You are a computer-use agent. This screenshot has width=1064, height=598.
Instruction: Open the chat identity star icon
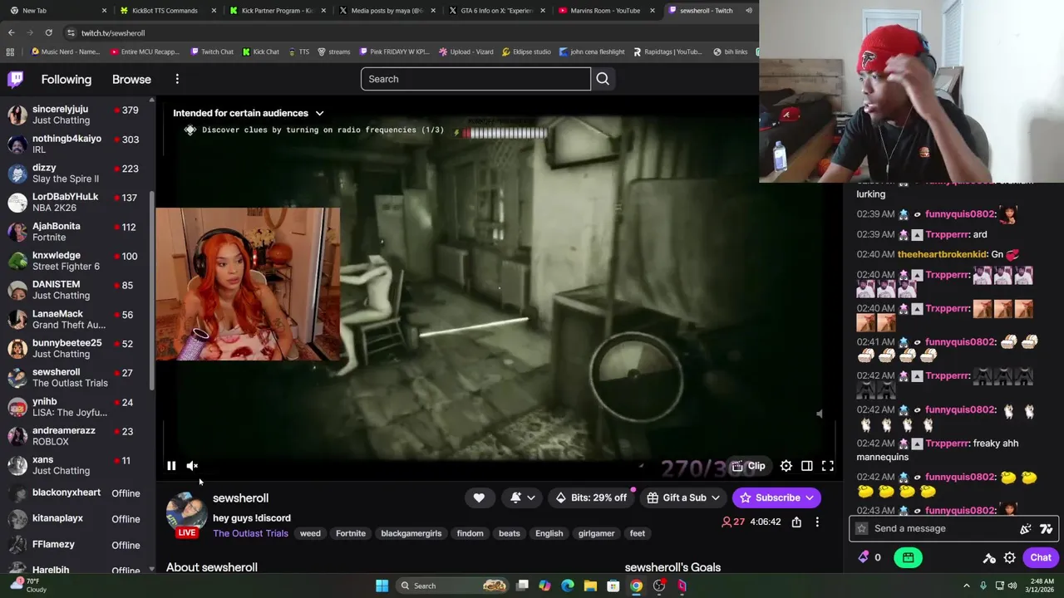click(x=861, y=528)
